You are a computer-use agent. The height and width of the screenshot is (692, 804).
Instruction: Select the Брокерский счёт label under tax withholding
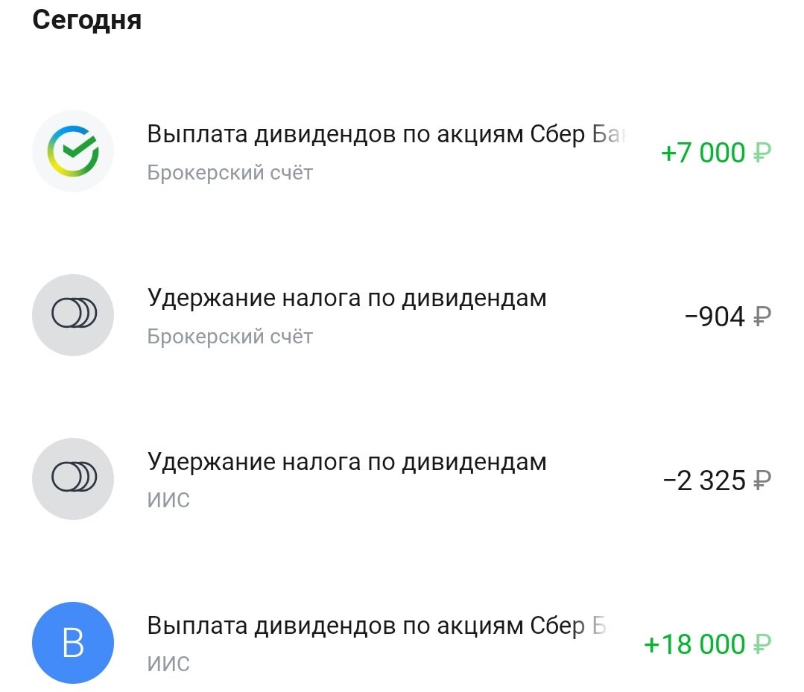[x=230, y=337]
